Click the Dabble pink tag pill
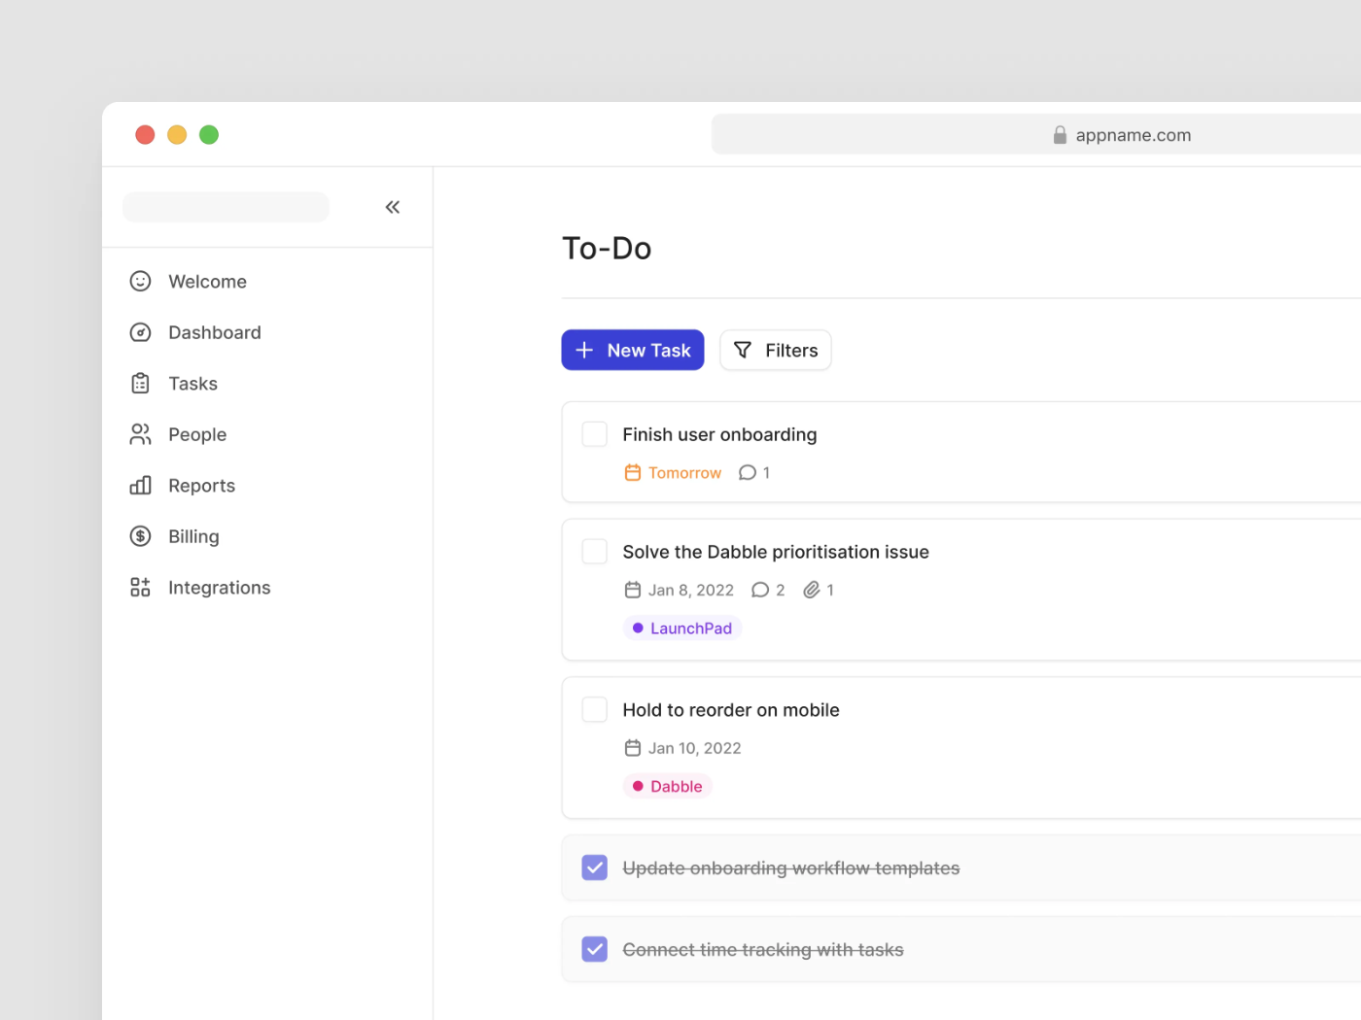 point(667,786)
